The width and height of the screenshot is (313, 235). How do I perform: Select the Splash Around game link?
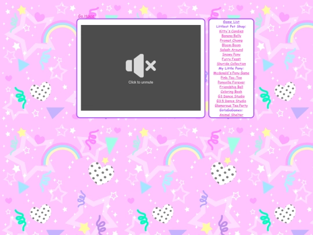click(231, 50)
